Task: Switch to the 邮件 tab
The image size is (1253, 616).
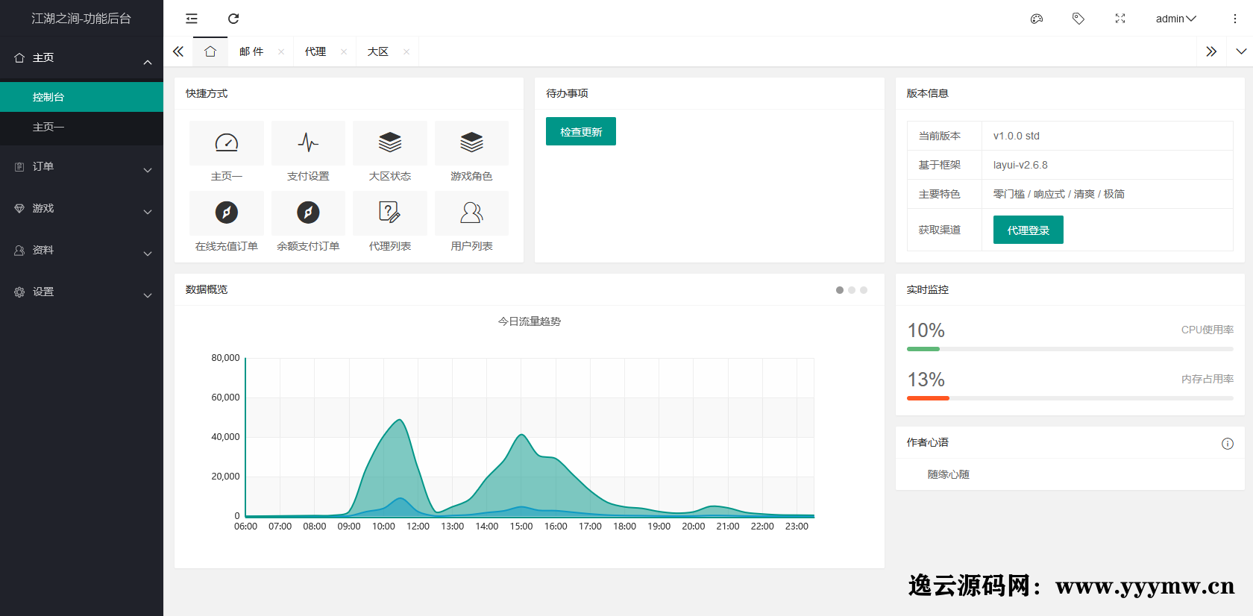Action: click(251, 51)
